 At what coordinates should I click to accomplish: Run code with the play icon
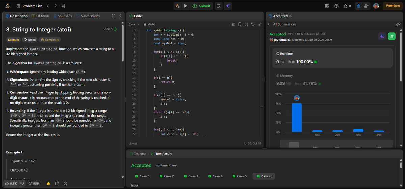(x=185, y=6)
